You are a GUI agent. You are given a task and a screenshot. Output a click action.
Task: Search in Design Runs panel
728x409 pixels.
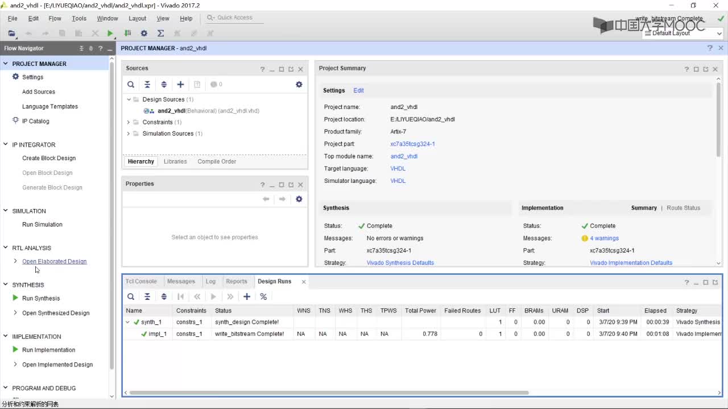(131, 297)
